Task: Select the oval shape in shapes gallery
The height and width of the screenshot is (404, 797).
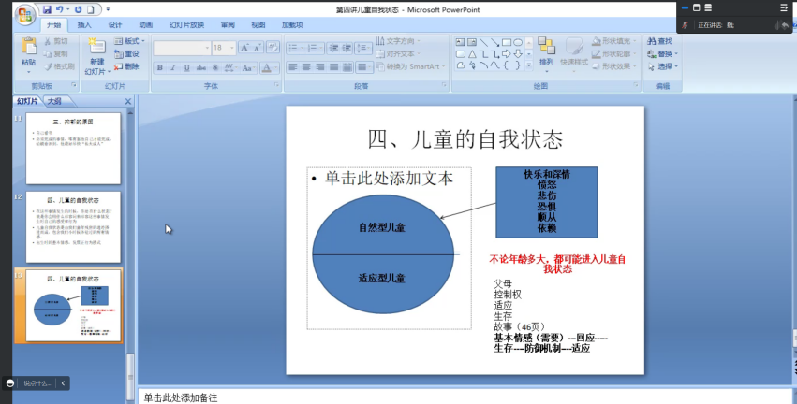Action: 517,42
